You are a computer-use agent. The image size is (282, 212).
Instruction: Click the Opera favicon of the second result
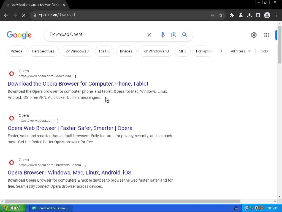pyautogui.click(x=12, y=118)
